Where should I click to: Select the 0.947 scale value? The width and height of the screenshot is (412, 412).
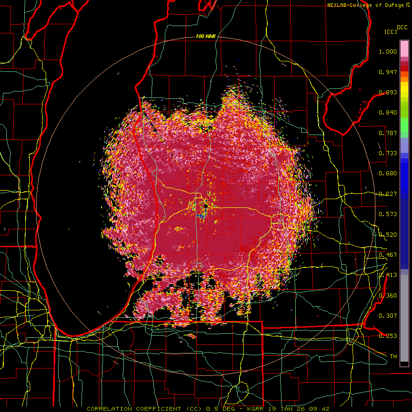click(388, 72)
